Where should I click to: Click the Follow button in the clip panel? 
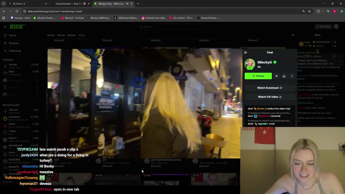[x=258, y=76]
